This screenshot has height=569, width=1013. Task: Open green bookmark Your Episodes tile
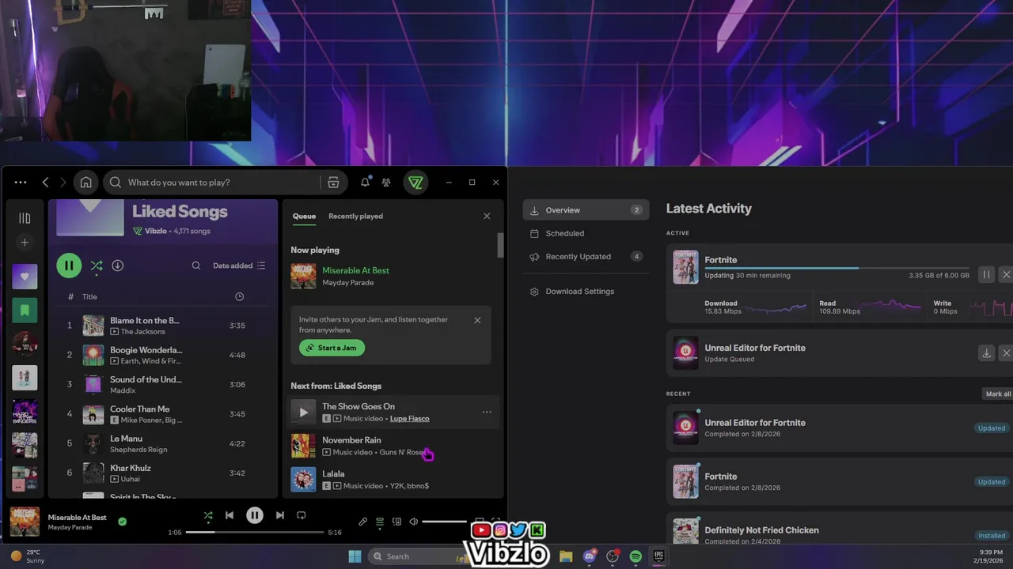tap(25, 311)
